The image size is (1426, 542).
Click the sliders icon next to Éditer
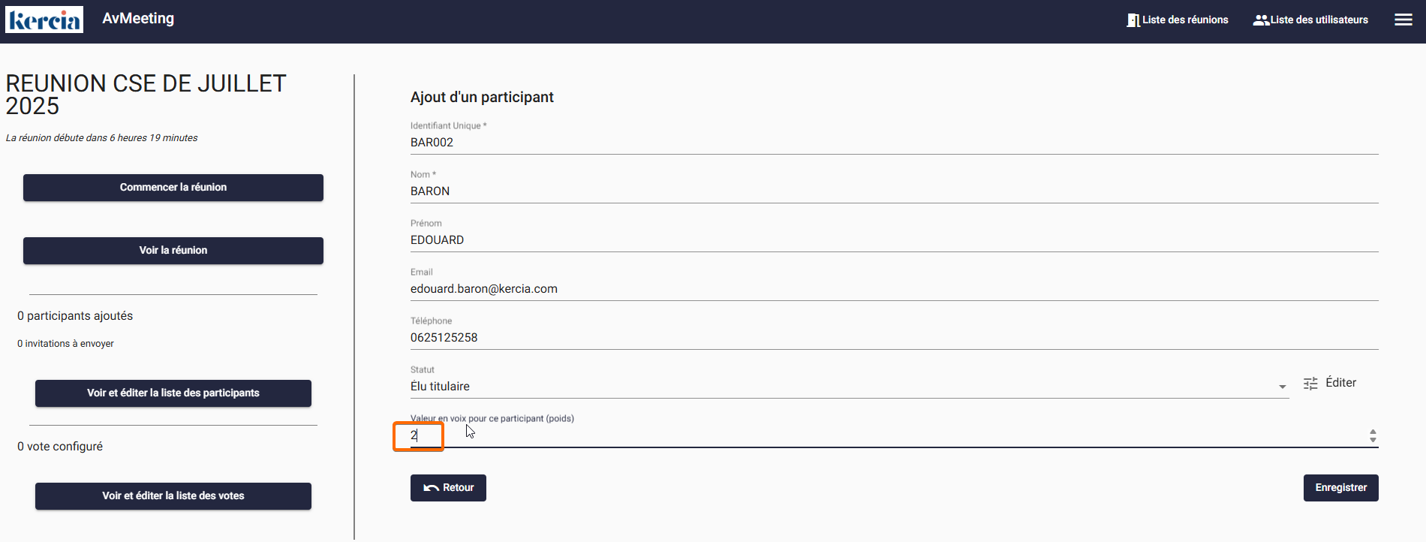point(1310,384)
